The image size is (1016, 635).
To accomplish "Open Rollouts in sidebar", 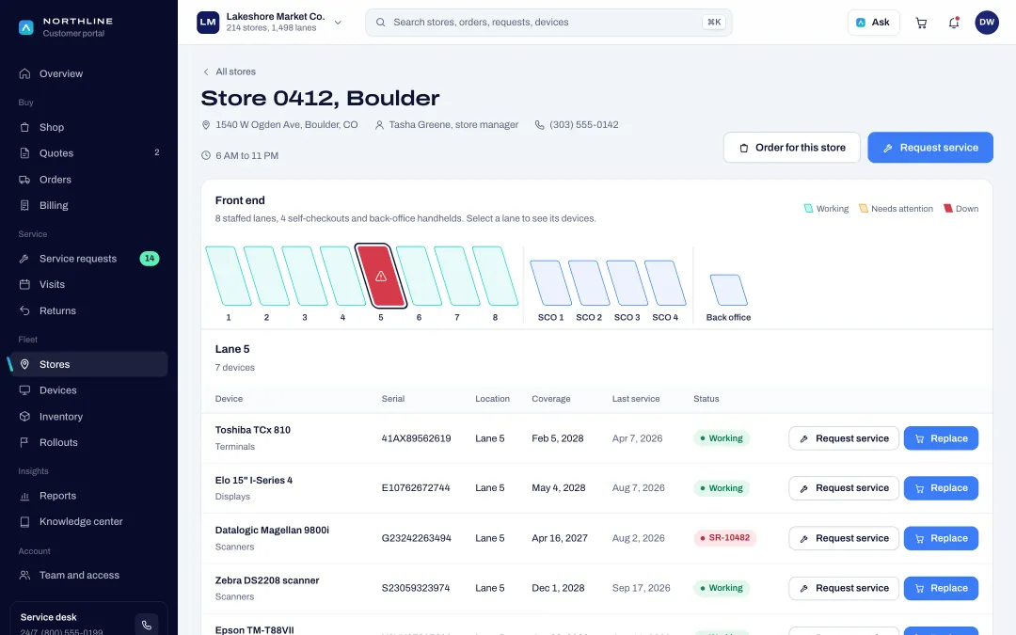I will pos(88,442).
